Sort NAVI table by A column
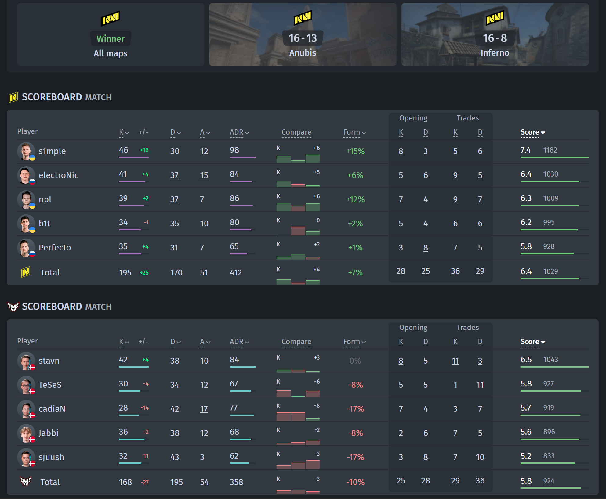Screen dimensions: 606x499 point(205,132)
